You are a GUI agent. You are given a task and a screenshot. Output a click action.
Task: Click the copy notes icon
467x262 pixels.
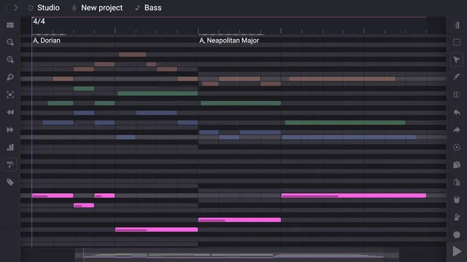point(457,164)
